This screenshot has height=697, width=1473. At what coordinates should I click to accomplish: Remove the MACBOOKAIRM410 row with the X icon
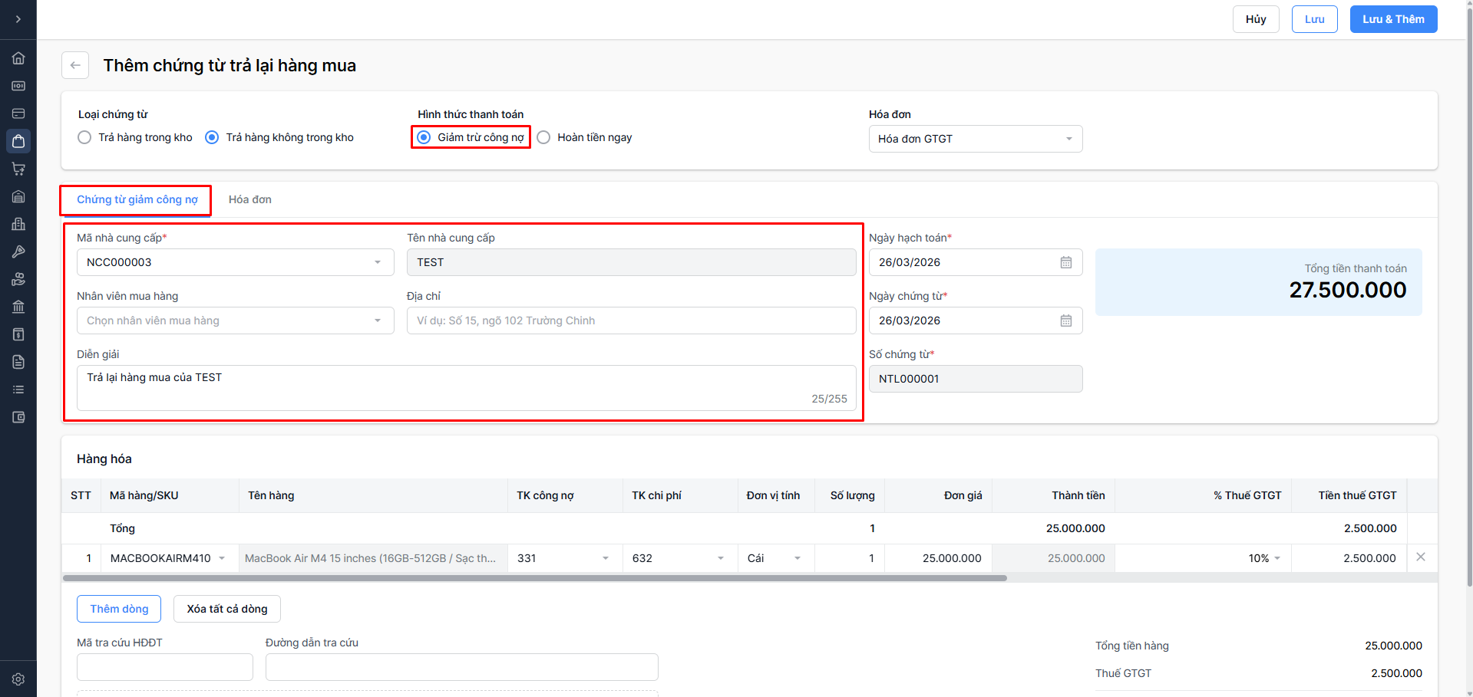click(1421, 557)
